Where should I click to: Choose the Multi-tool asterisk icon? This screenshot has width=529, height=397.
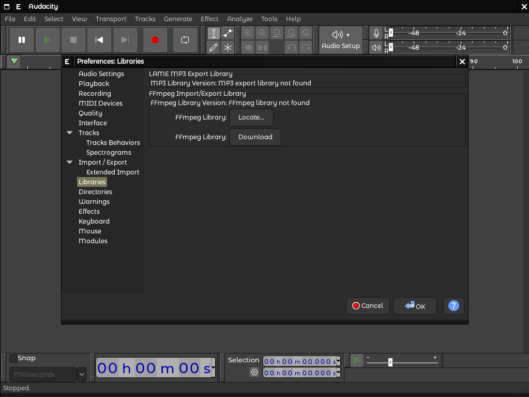click(x=228, y=47)
